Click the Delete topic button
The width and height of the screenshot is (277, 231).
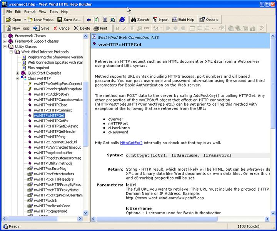coord(82,28)
